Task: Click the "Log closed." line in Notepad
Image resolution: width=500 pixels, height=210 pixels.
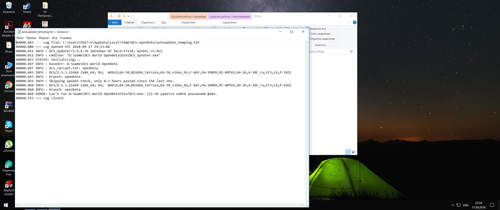Action: point(40,98)
